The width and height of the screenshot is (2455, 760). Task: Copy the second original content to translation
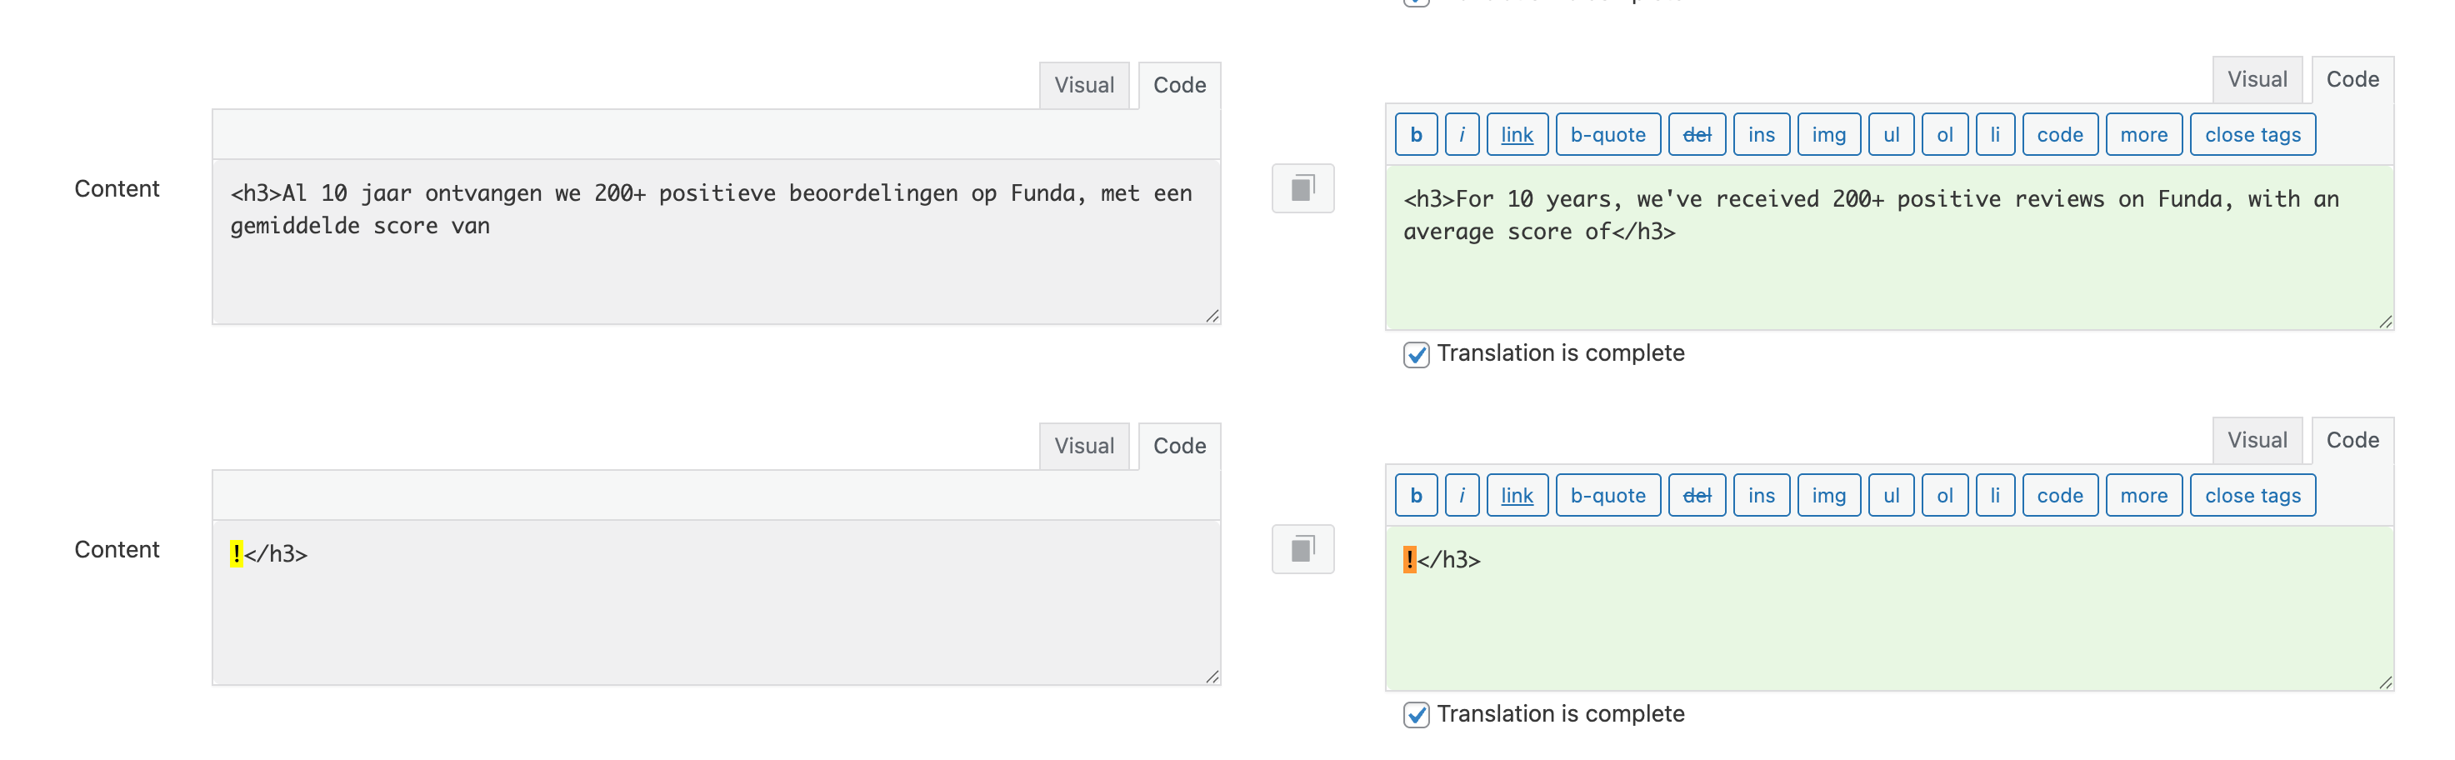pos(1302,549)
